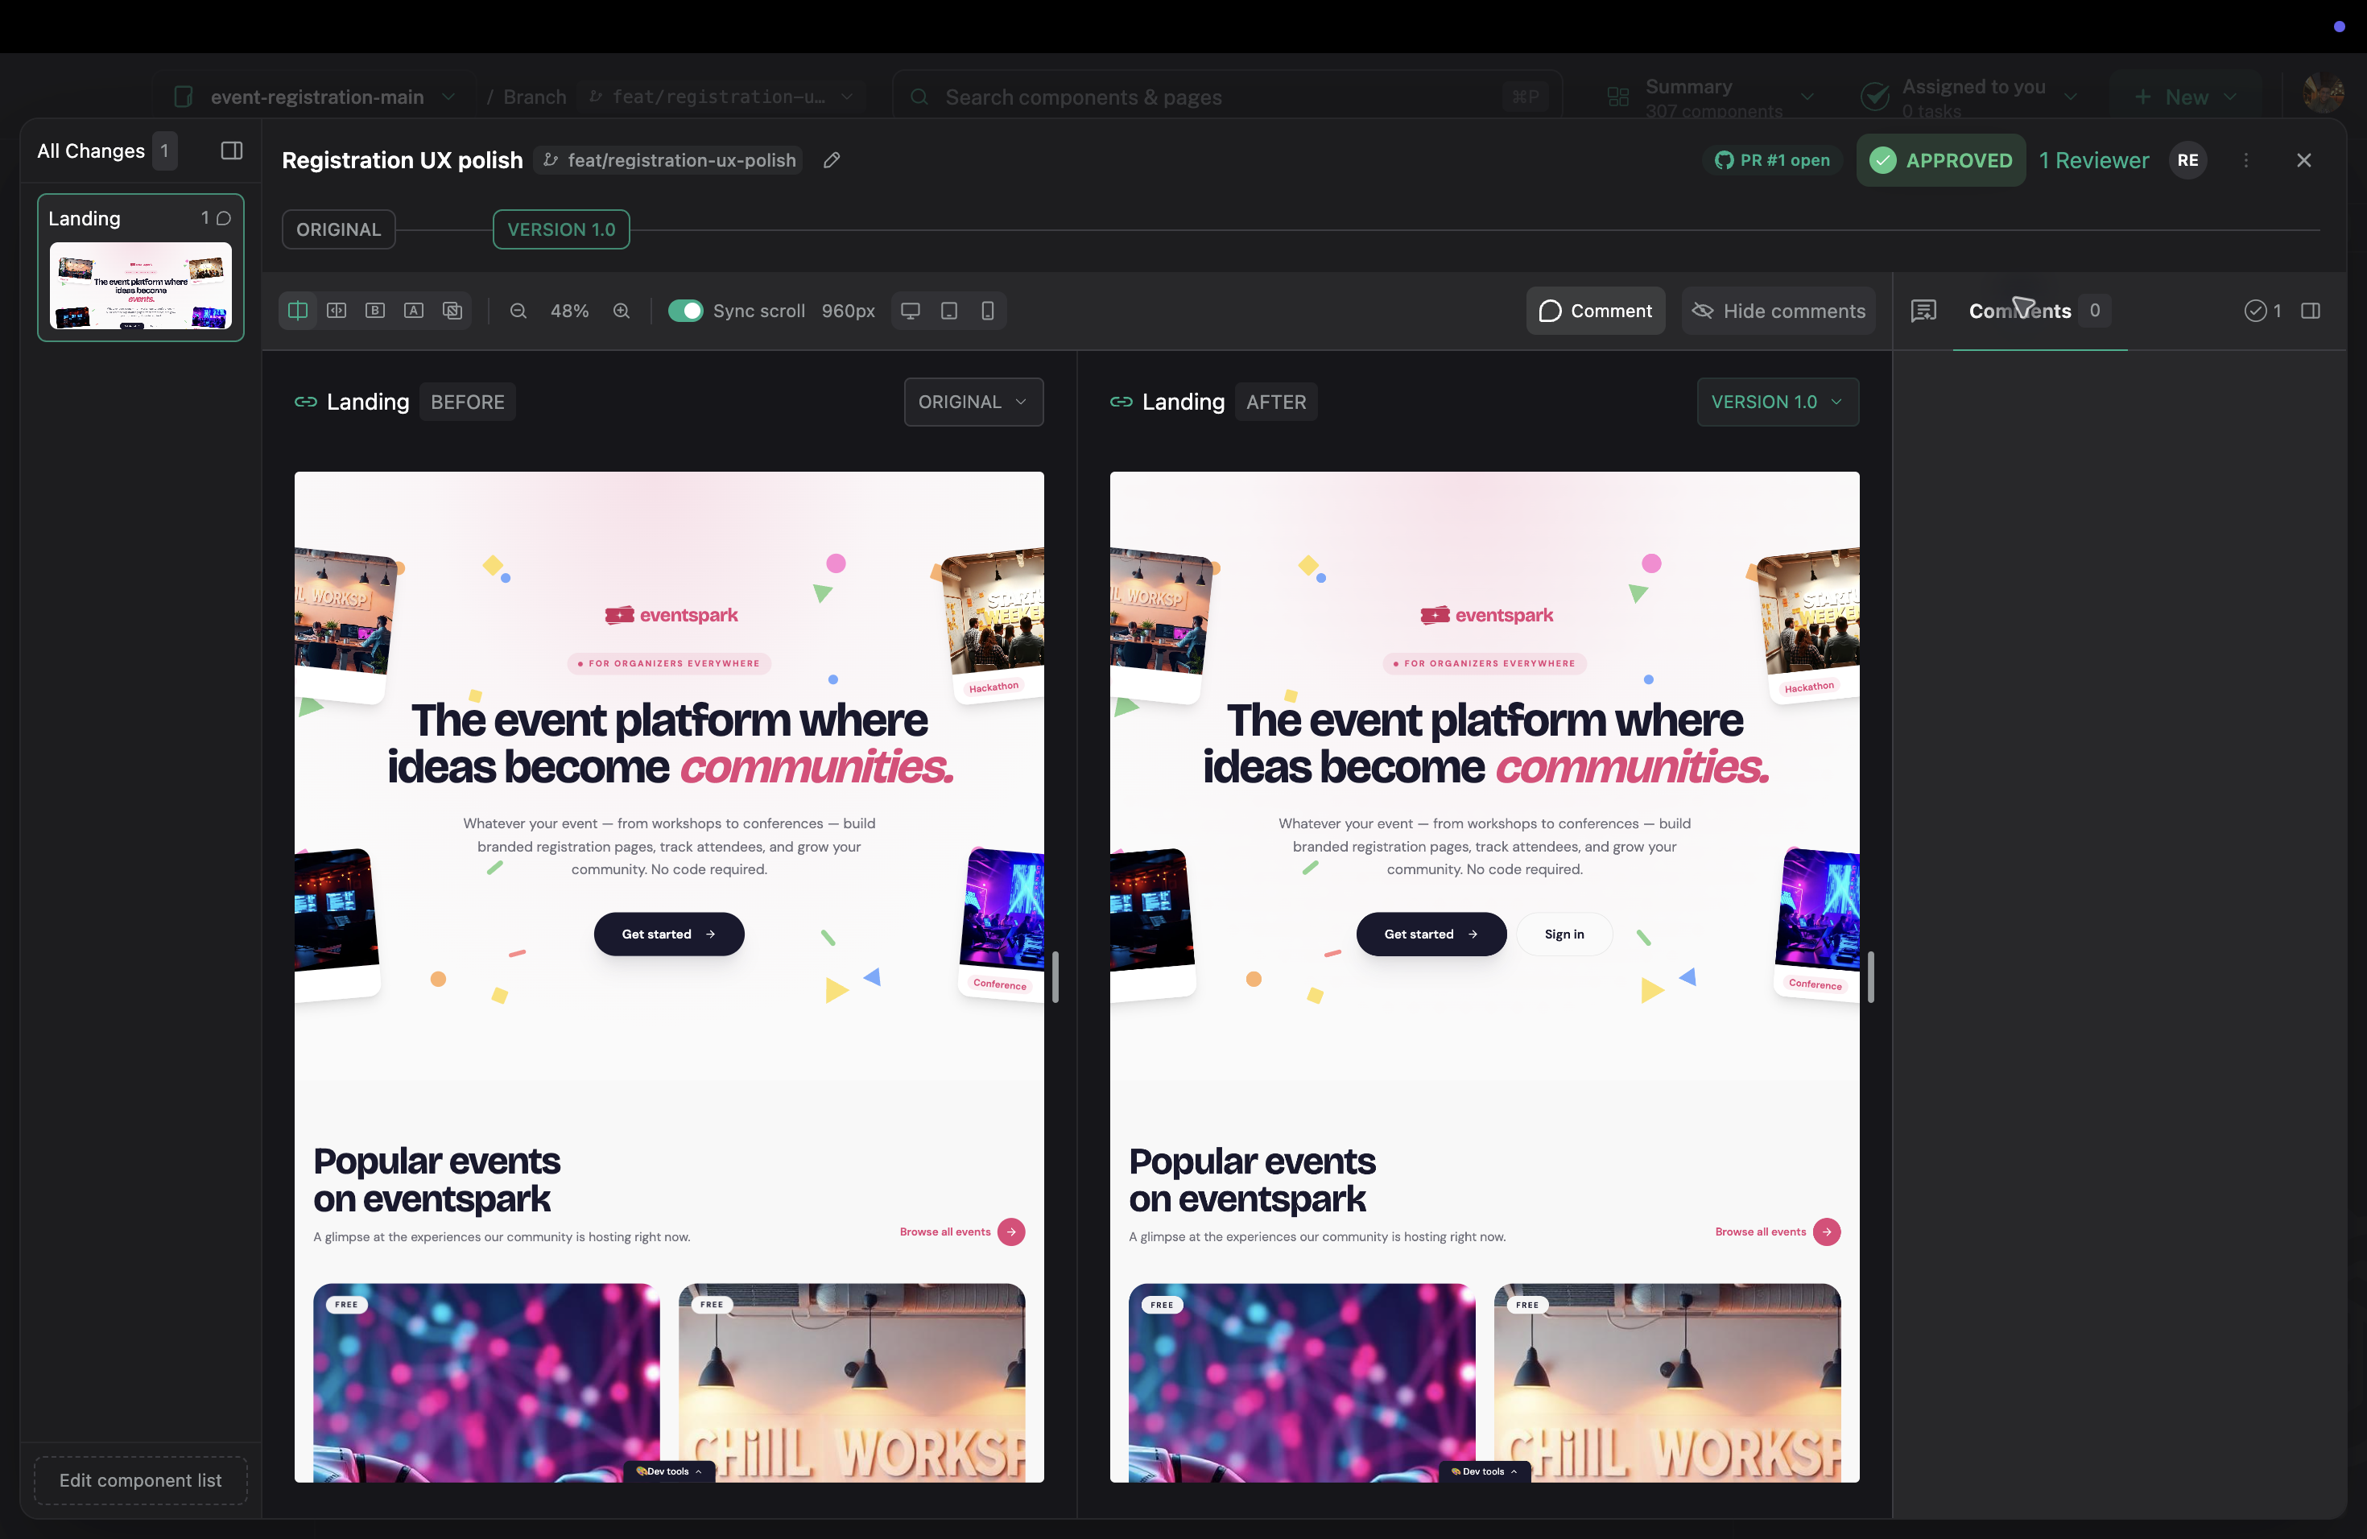
Task: Switch preview to tablet viewport
Action: [948, 312]
